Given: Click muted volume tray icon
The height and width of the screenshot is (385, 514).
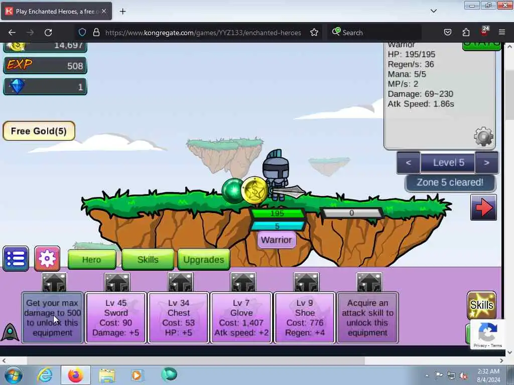Looking at the screenshot, I should 463,375.
